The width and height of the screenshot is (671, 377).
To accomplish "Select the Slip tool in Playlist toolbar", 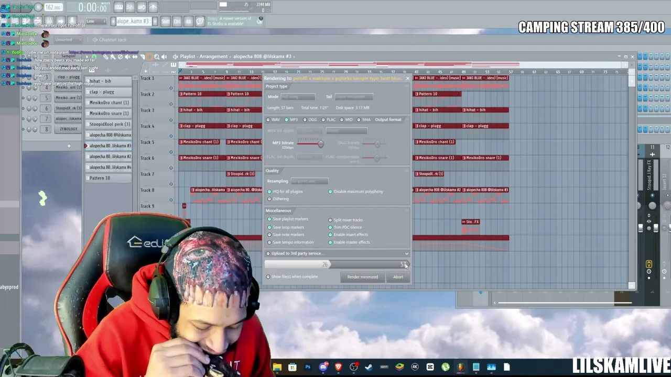I will coord(135,57).
